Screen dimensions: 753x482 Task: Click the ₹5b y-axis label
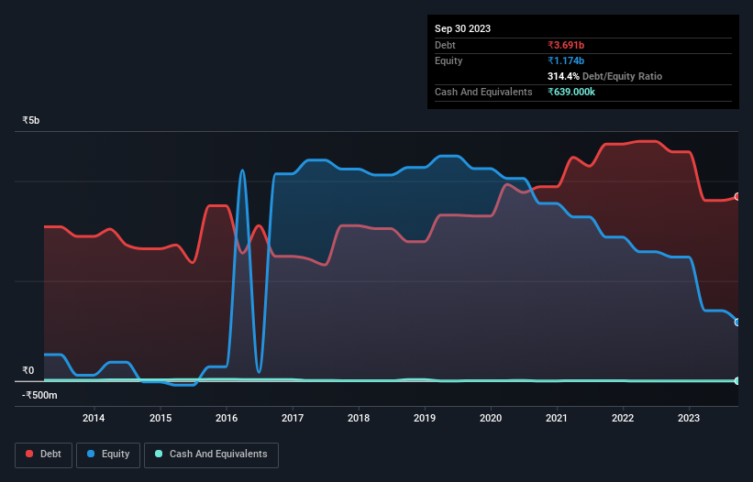pos(31,120)
